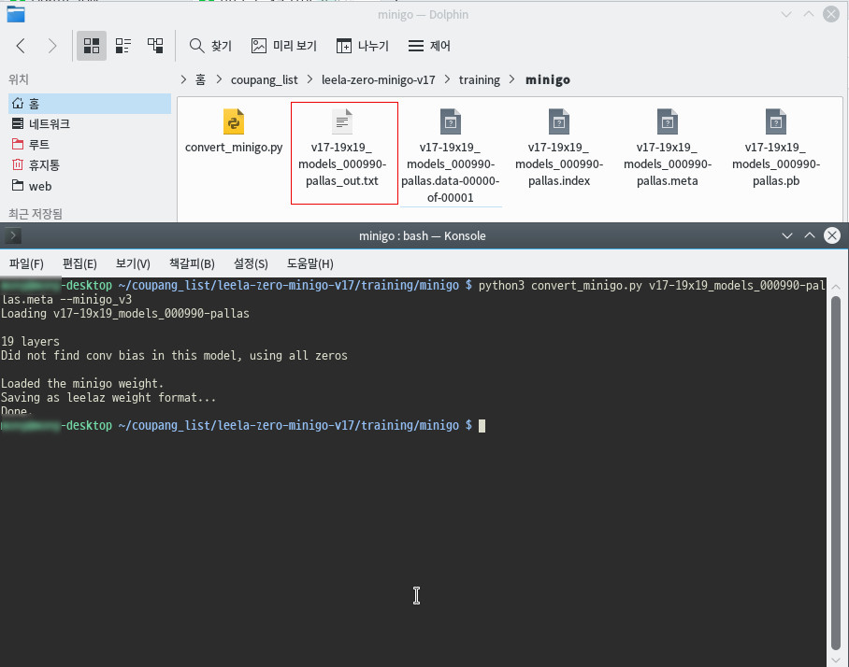The image size is (849, 667).
Task: Click the terminal prompt cursor
Action: pos(482,426)
